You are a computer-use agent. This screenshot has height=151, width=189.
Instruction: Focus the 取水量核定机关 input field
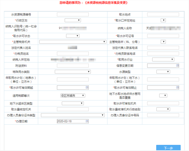[x=73, y=109]
